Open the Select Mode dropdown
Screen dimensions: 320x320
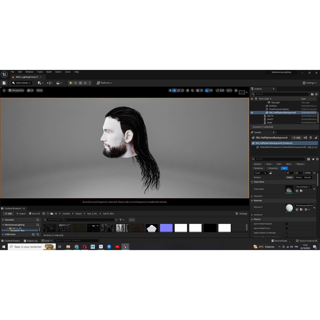21,83
